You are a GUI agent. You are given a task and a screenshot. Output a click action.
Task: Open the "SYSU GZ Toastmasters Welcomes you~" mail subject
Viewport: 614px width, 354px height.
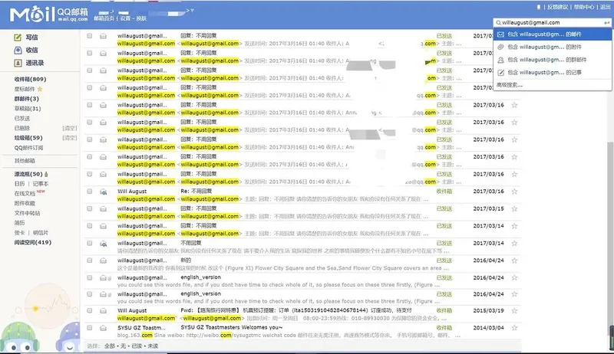[232, 327]
